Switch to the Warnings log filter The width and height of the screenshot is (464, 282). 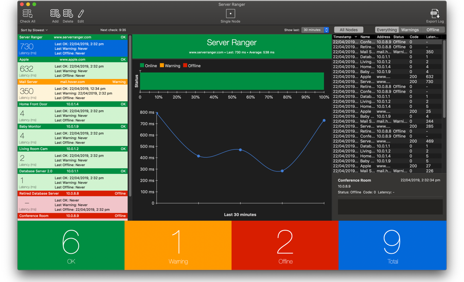tap(409, 30)
